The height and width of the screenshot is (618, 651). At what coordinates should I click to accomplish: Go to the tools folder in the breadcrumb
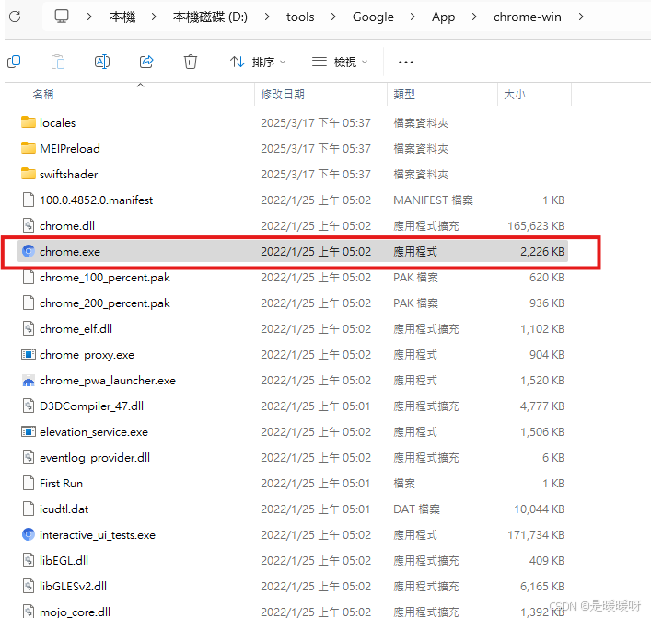coord(300,17)
